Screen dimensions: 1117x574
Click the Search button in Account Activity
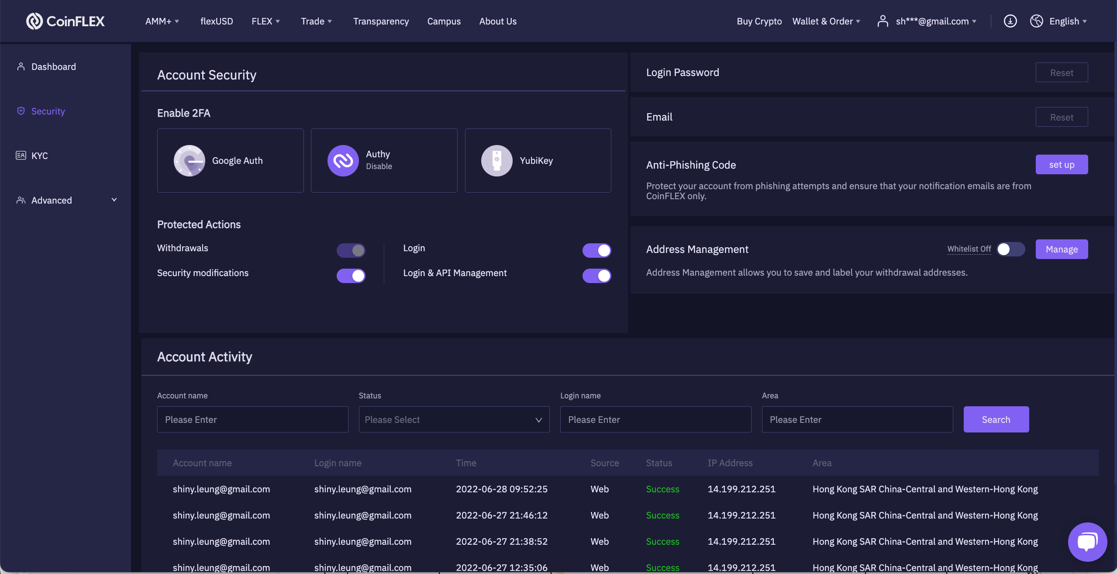click(x=996, y=419)
